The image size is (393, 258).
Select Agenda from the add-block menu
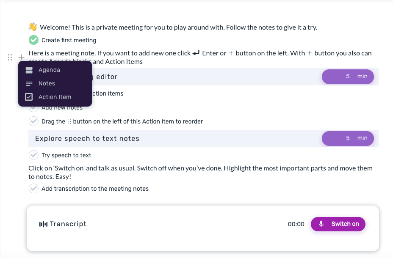49,70
